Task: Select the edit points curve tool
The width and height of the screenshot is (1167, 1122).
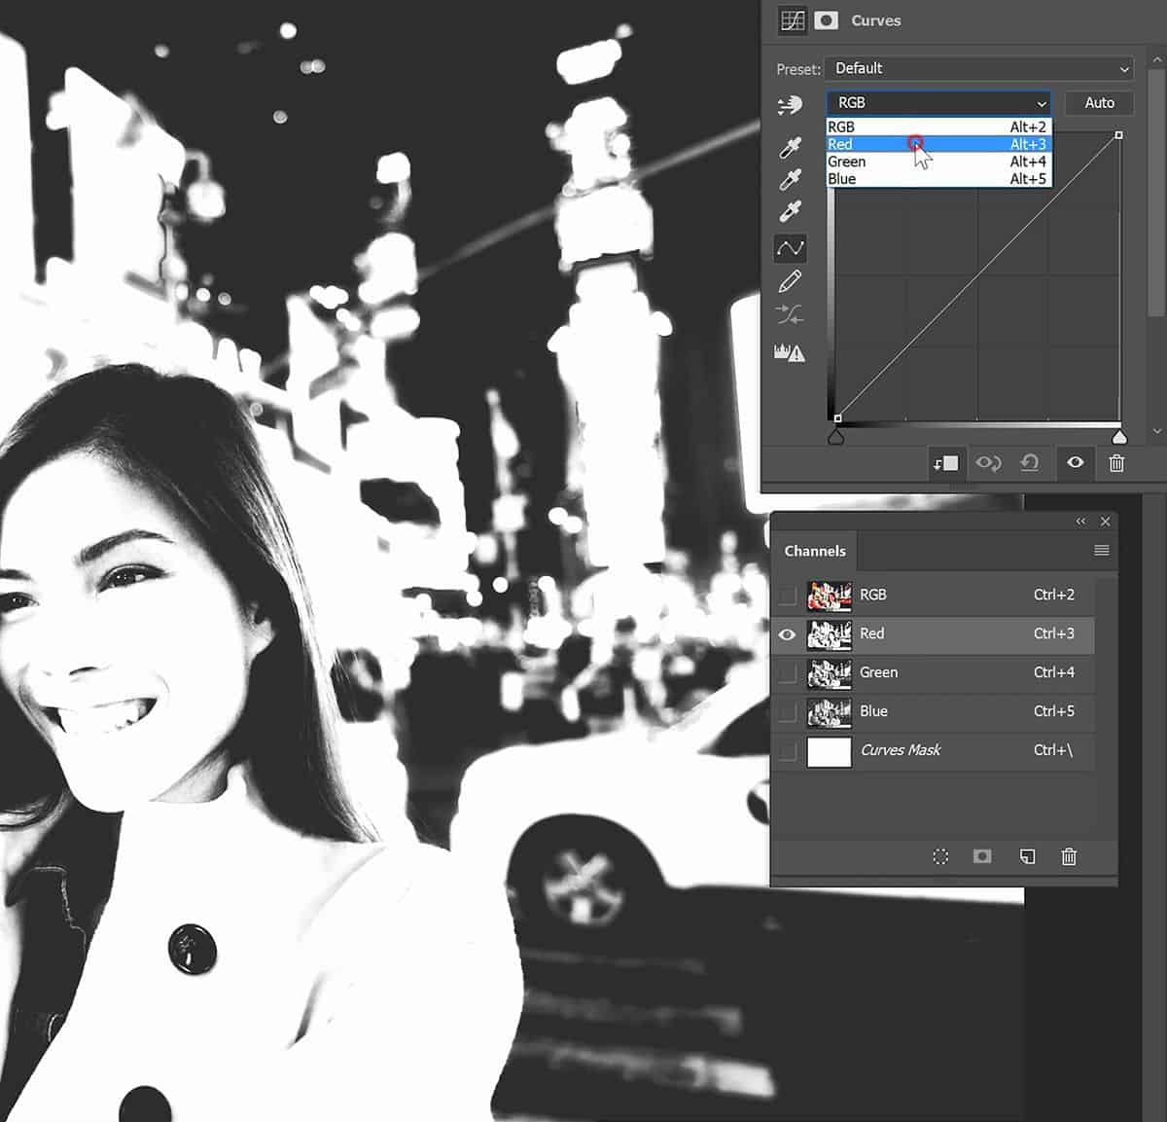Action: 790,248
